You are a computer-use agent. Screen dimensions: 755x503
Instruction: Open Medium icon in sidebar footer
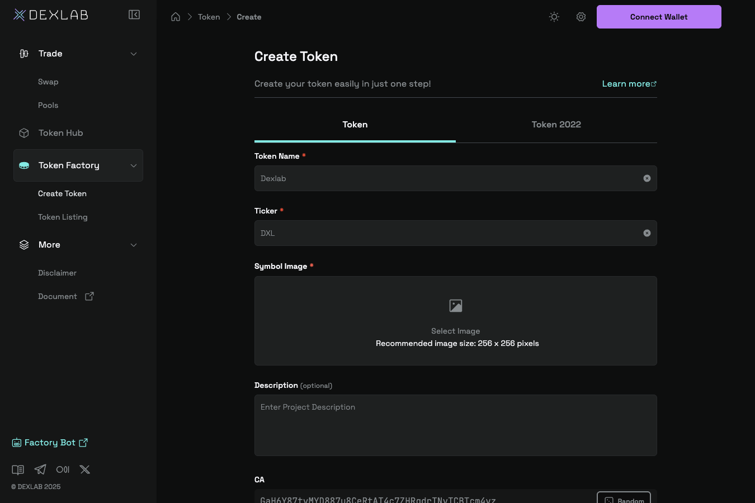(x=63, y=469)
